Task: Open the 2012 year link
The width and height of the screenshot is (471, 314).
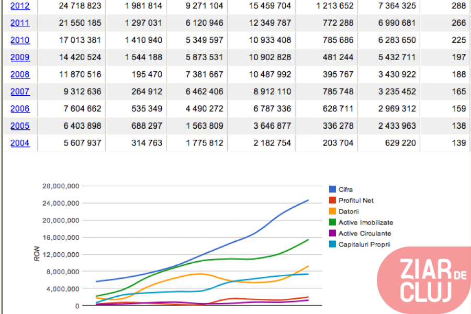Action: [20, 6]
